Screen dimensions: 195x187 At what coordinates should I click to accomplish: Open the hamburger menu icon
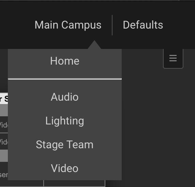tap(173, 58)
